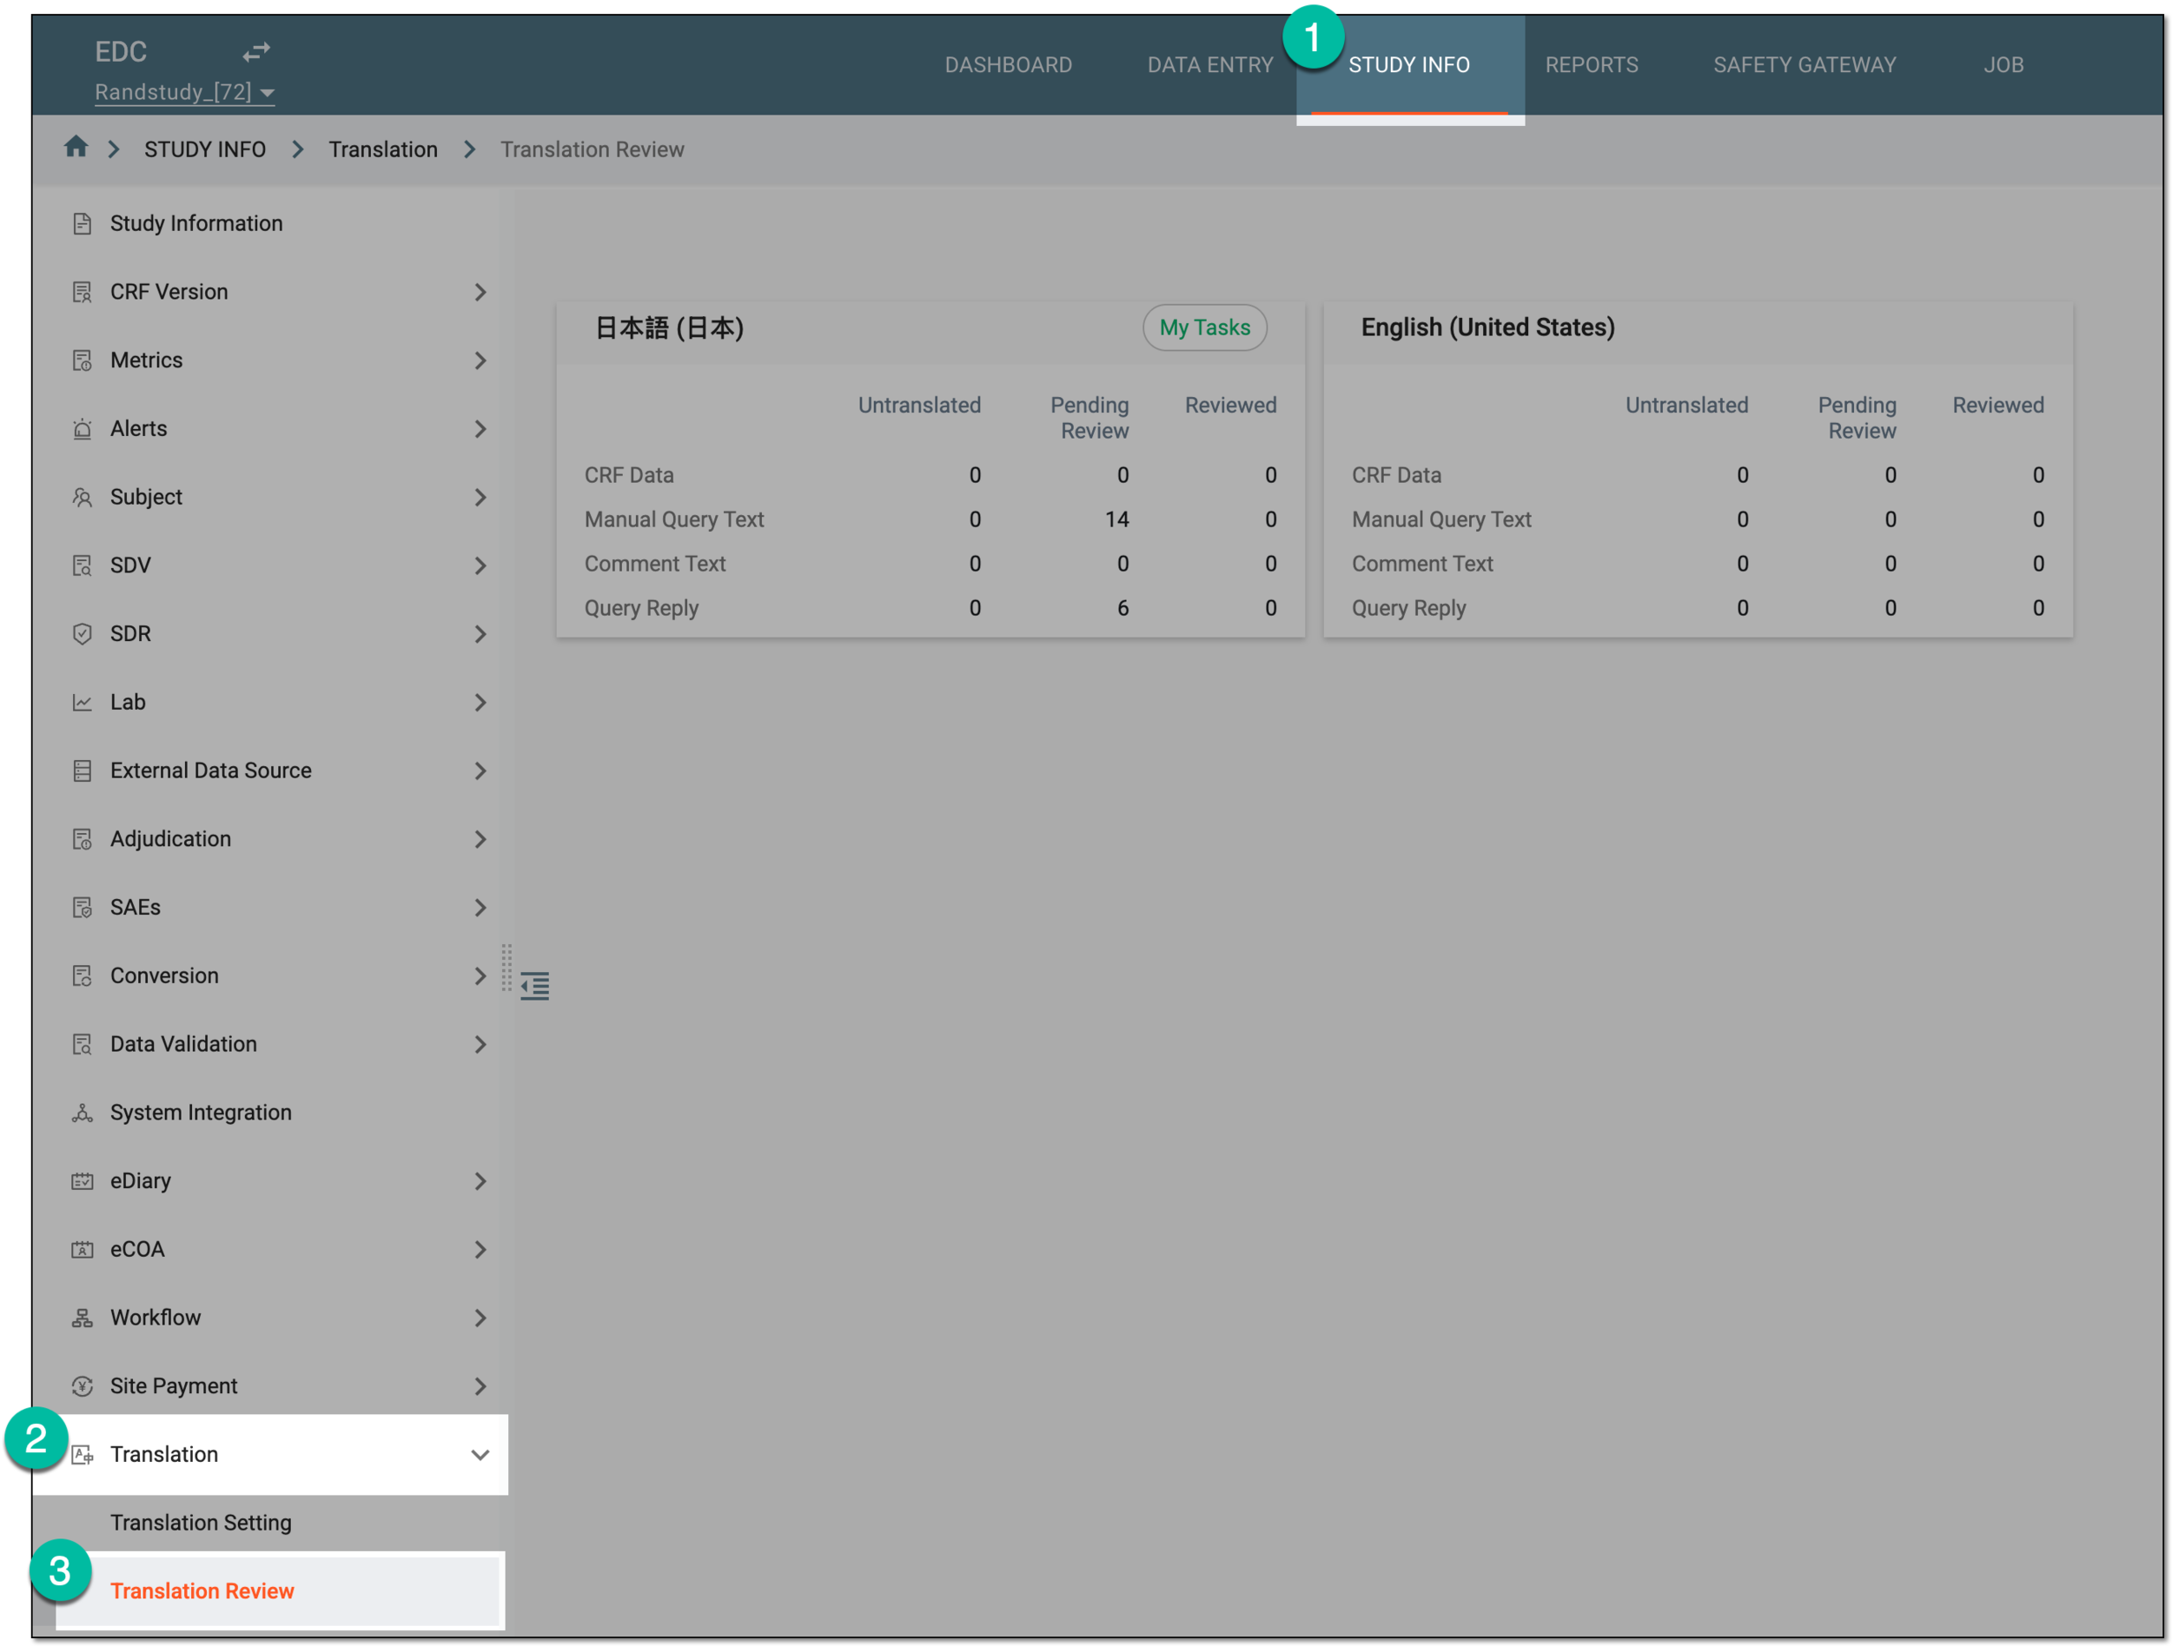Expand the eDiary chevron
The width and height of the screenshot is (2172, 1646).
480,1180
